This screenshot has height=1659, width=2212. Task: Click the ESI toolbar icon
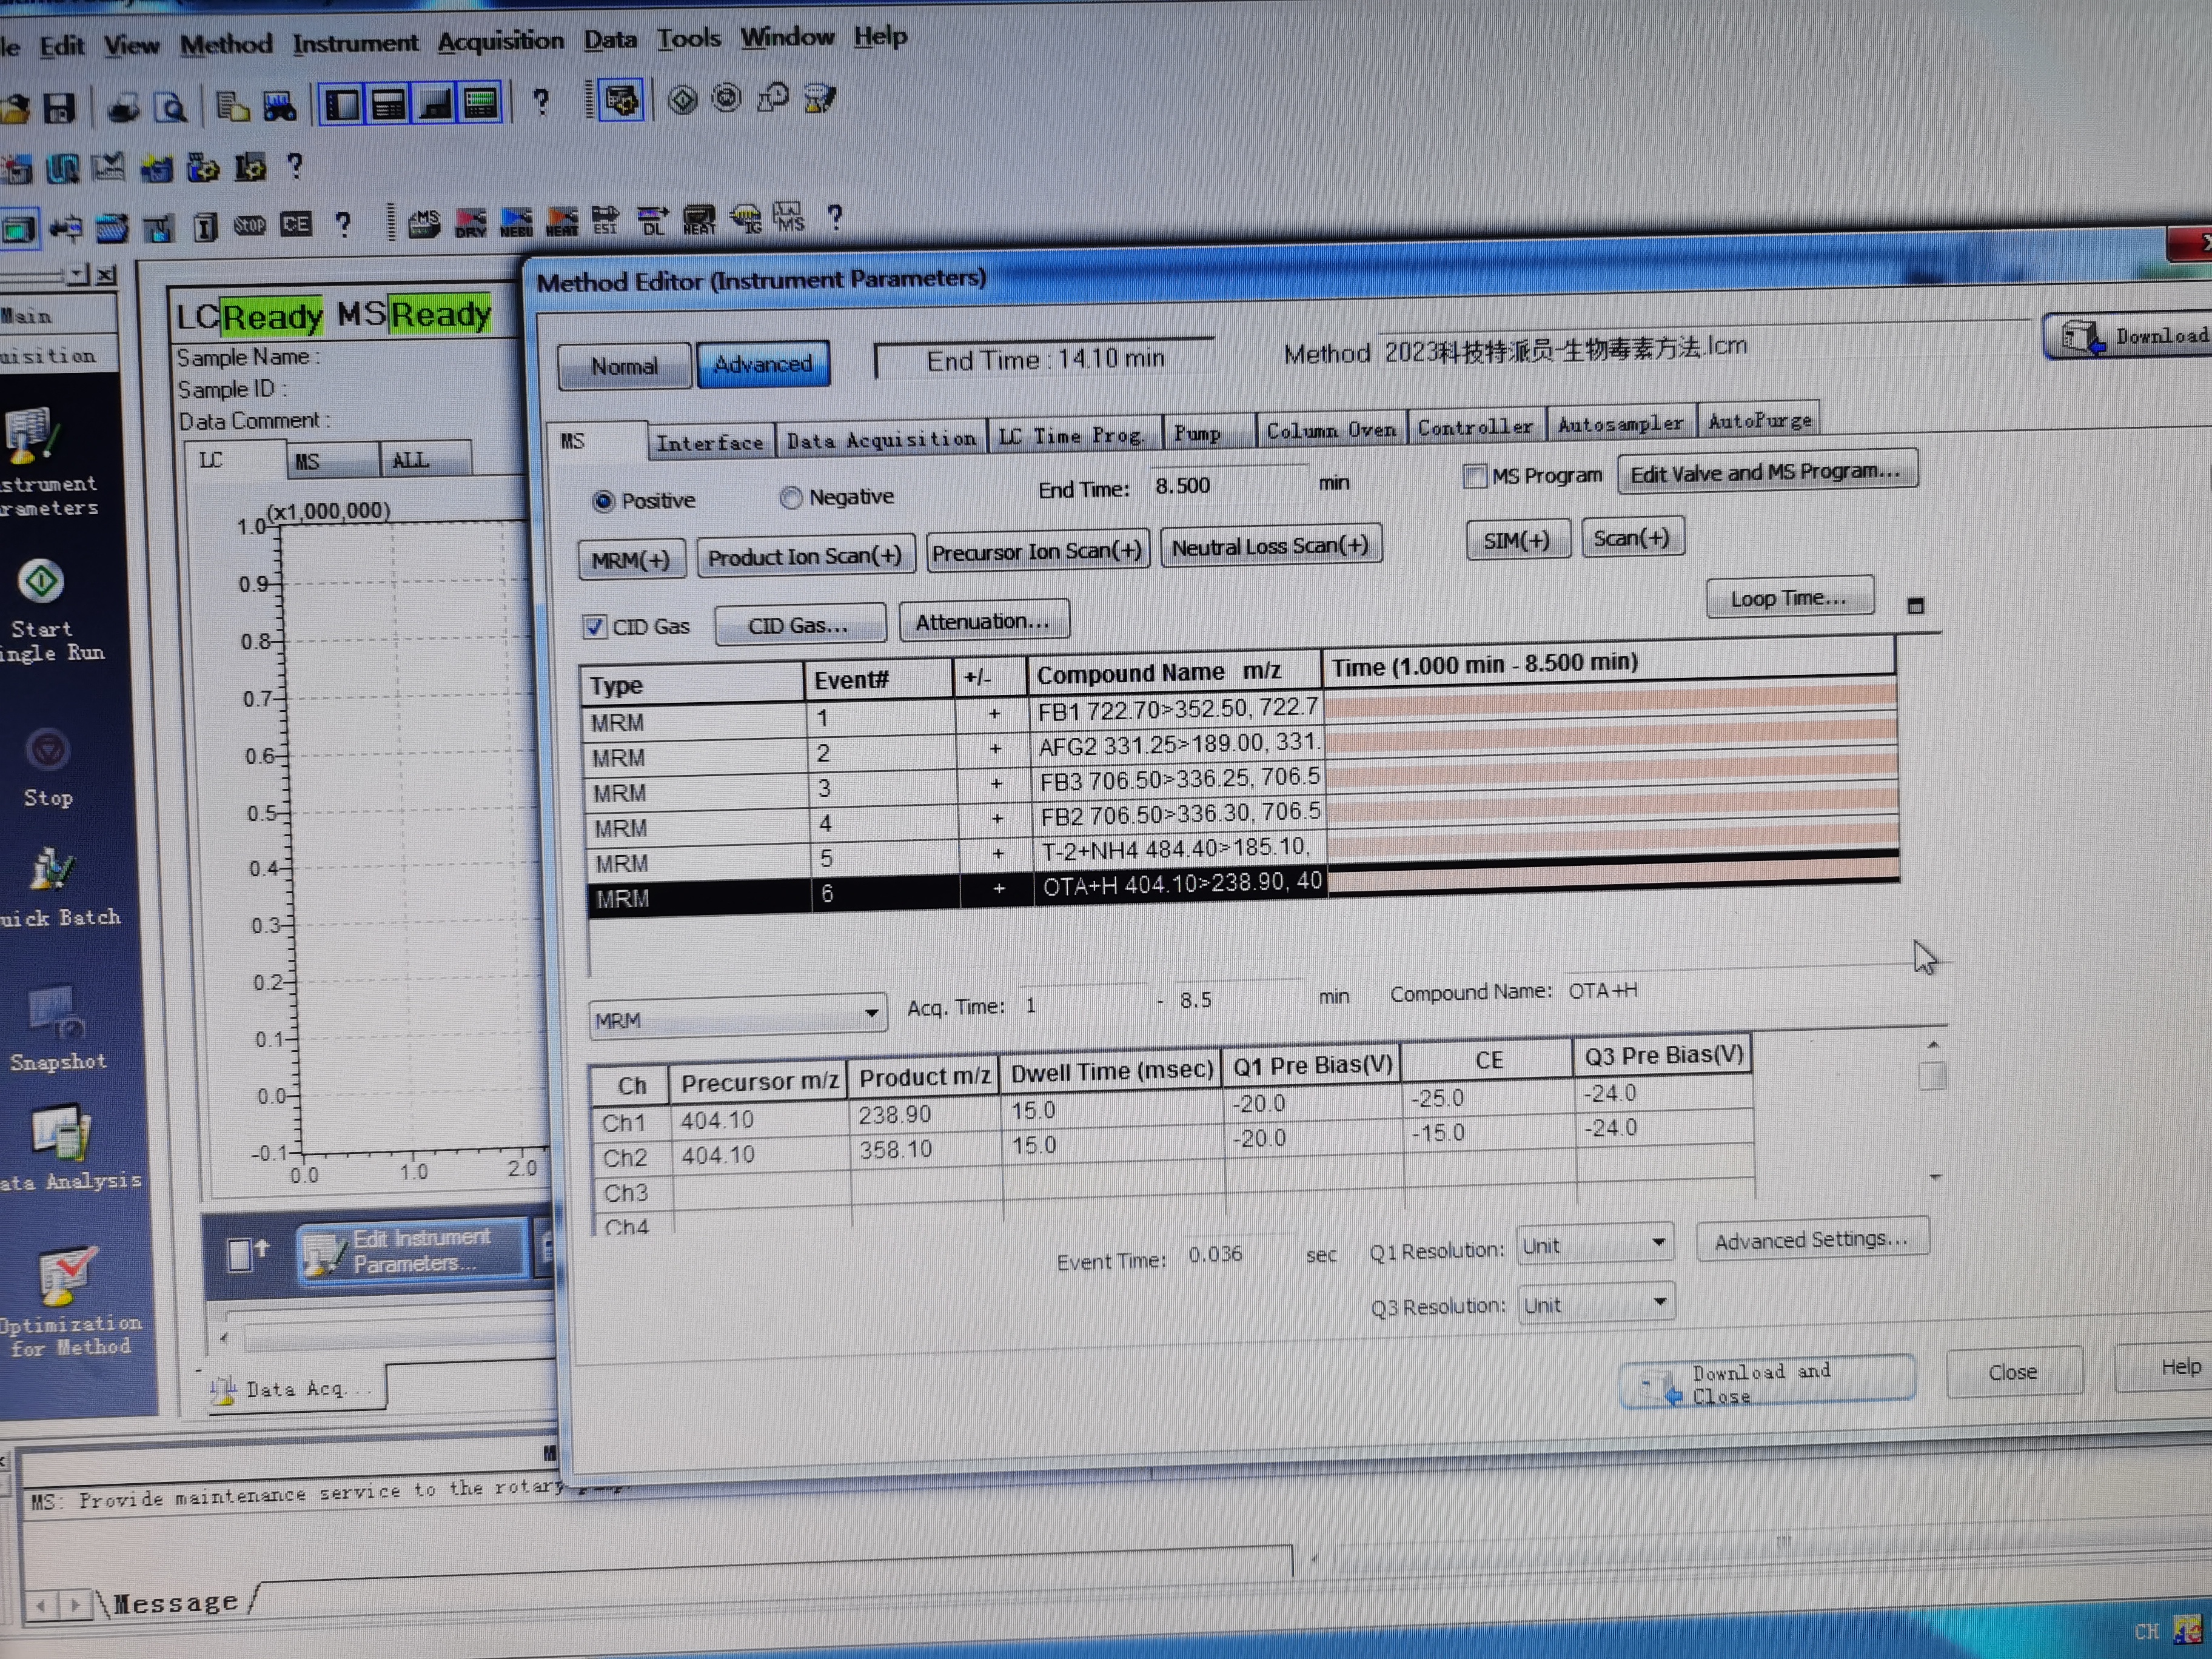coord(605,220)
